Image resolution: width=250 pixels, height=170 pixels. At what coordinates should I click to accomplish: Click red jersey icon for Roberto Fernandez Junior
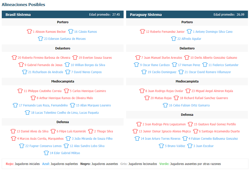coord(142,31)
